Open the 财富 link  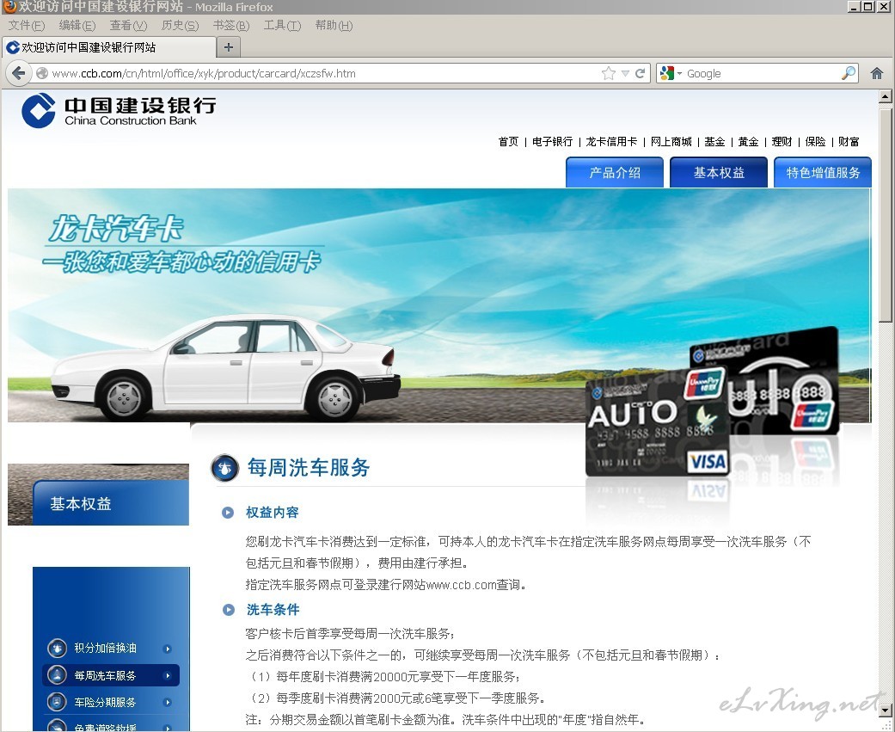849,142
